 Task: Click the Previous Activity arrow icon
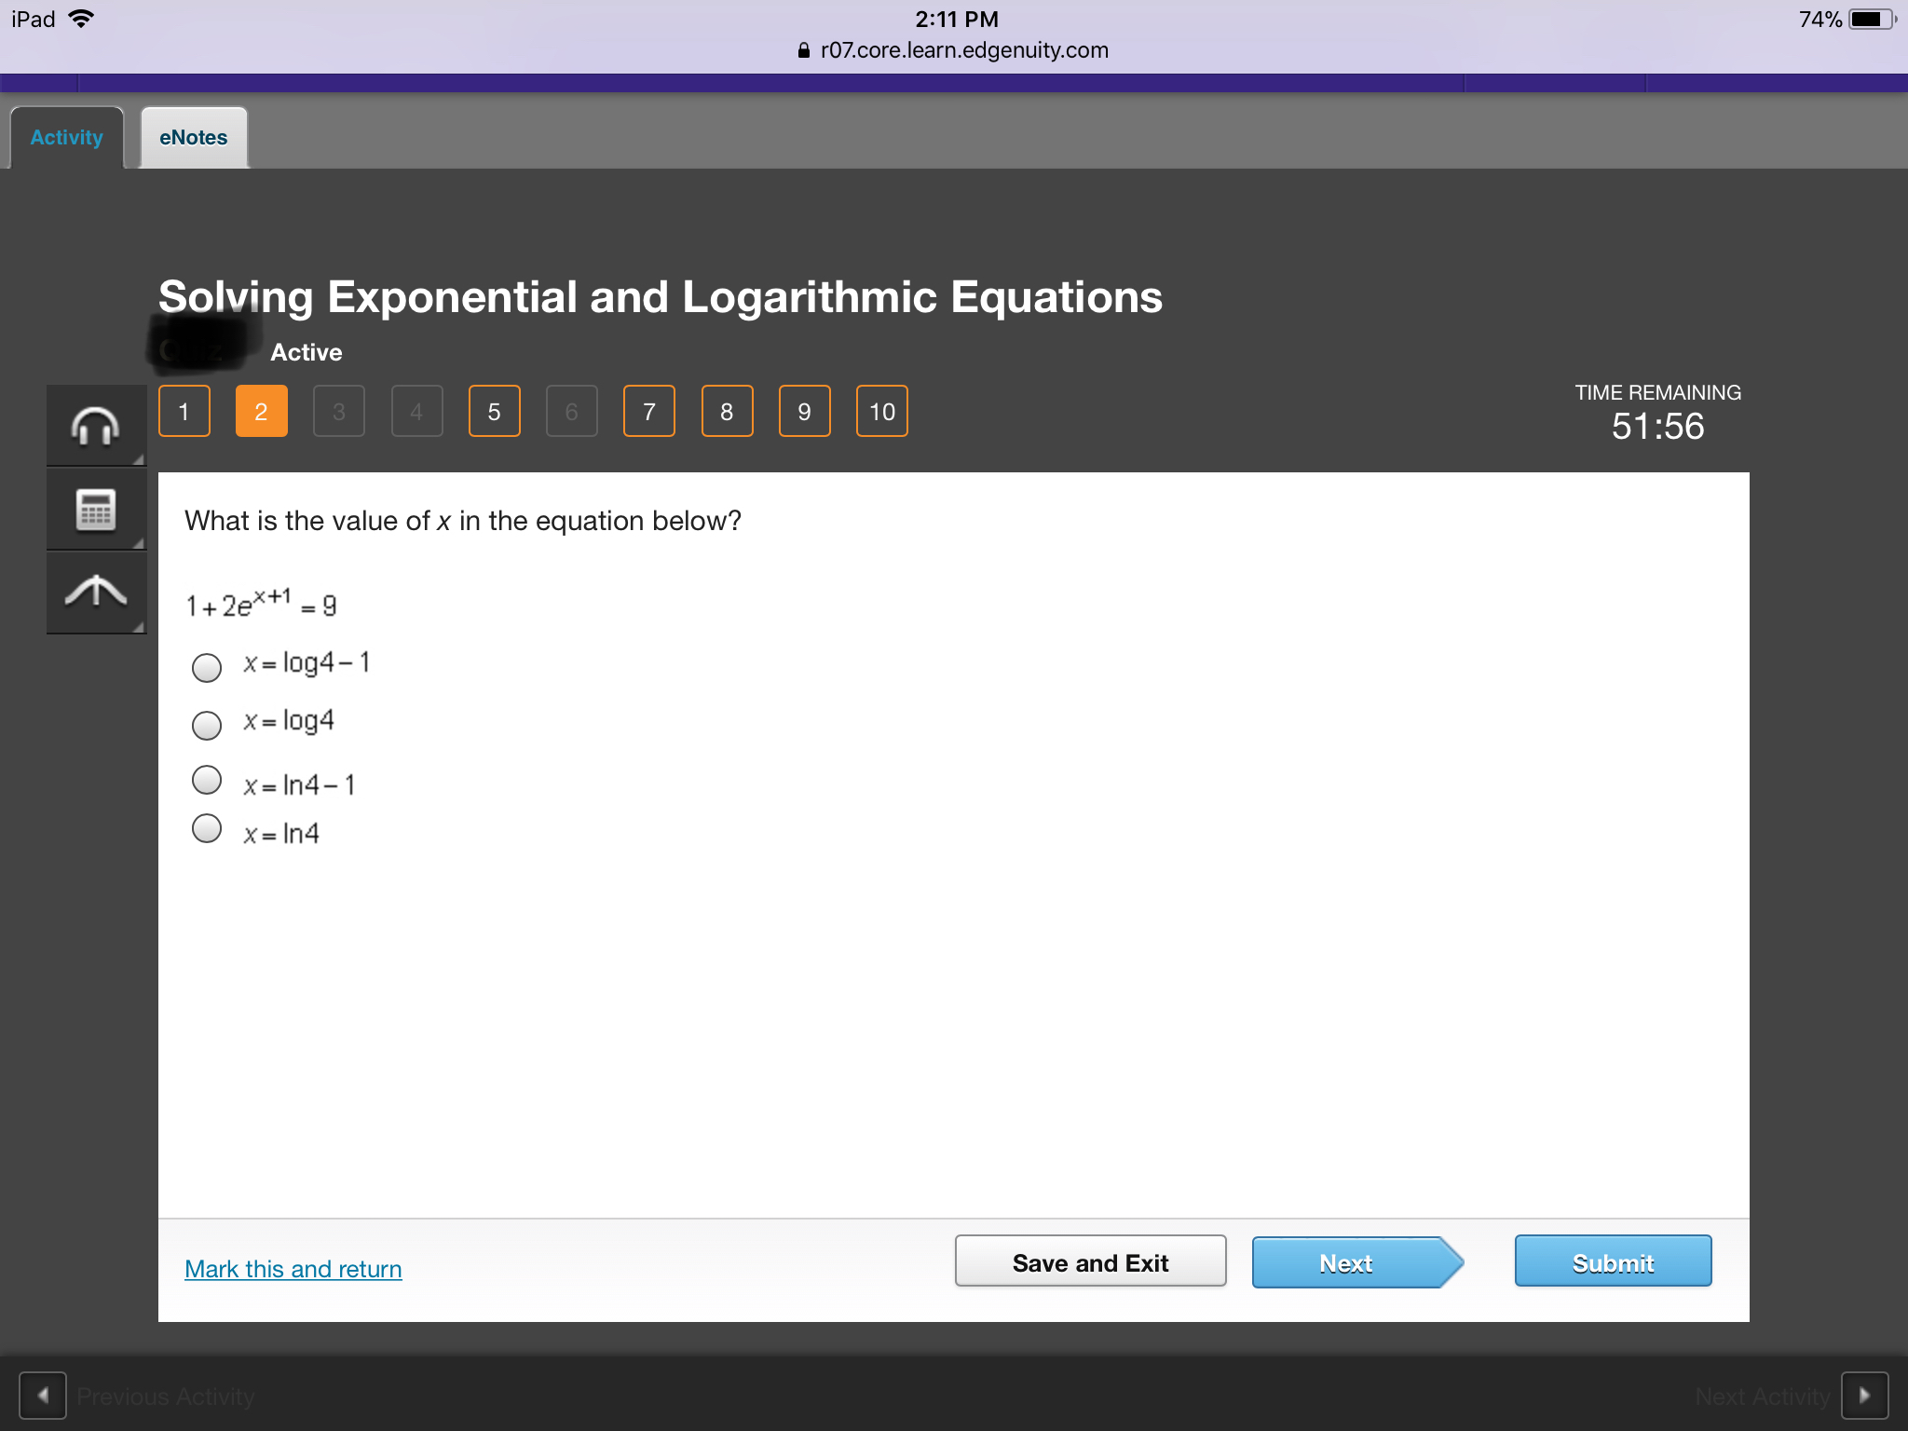point(43,1395)
